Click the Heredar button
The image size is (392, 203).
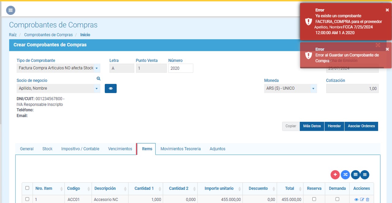[334, 126]
